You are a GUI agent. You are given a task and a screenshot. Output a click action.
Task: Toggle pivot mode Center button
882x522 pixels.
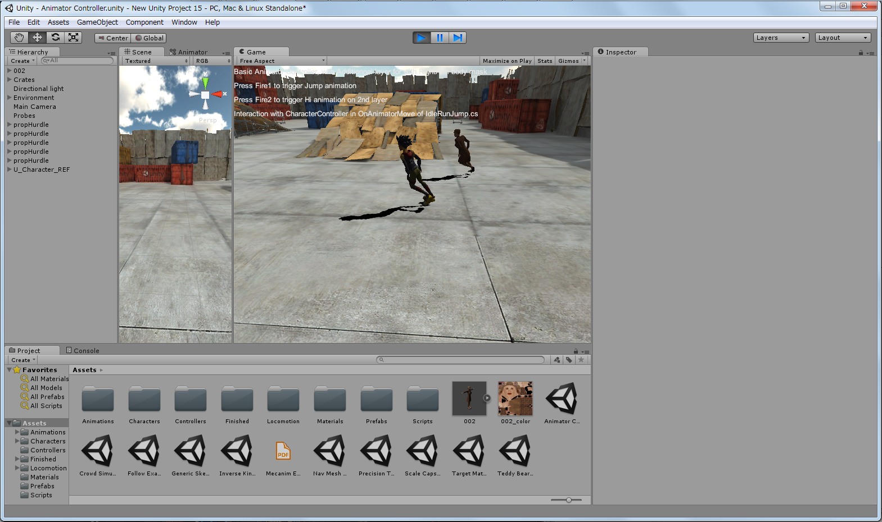click(113, 38)
